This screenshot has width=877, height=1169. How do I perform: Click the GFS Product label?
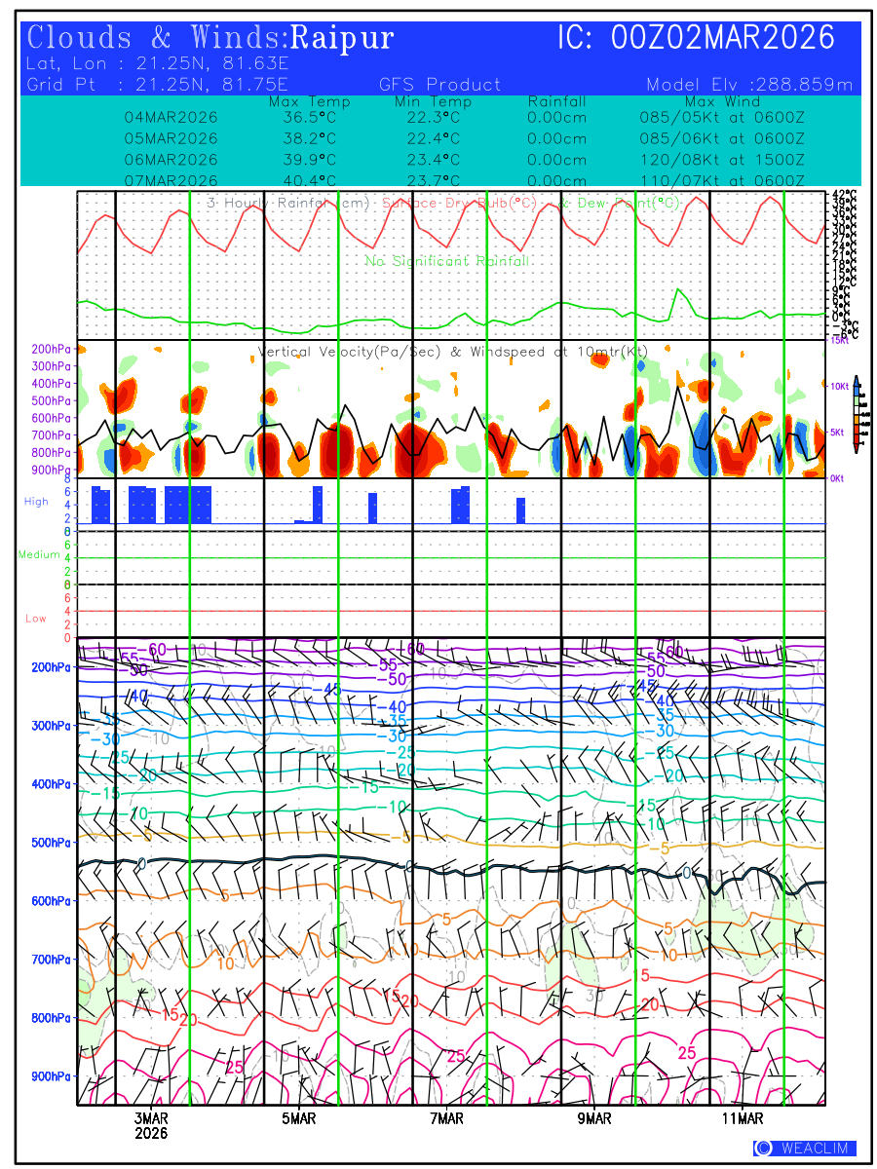pyautogui.click(x=439, y=85)
